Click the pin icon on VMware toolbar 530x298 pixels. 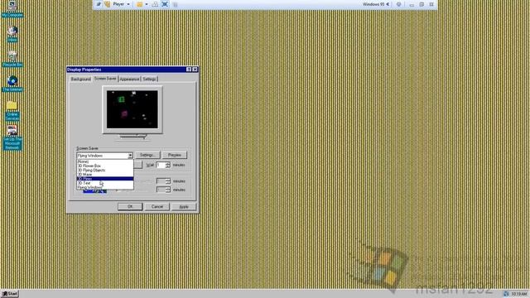tap(98, 4)
